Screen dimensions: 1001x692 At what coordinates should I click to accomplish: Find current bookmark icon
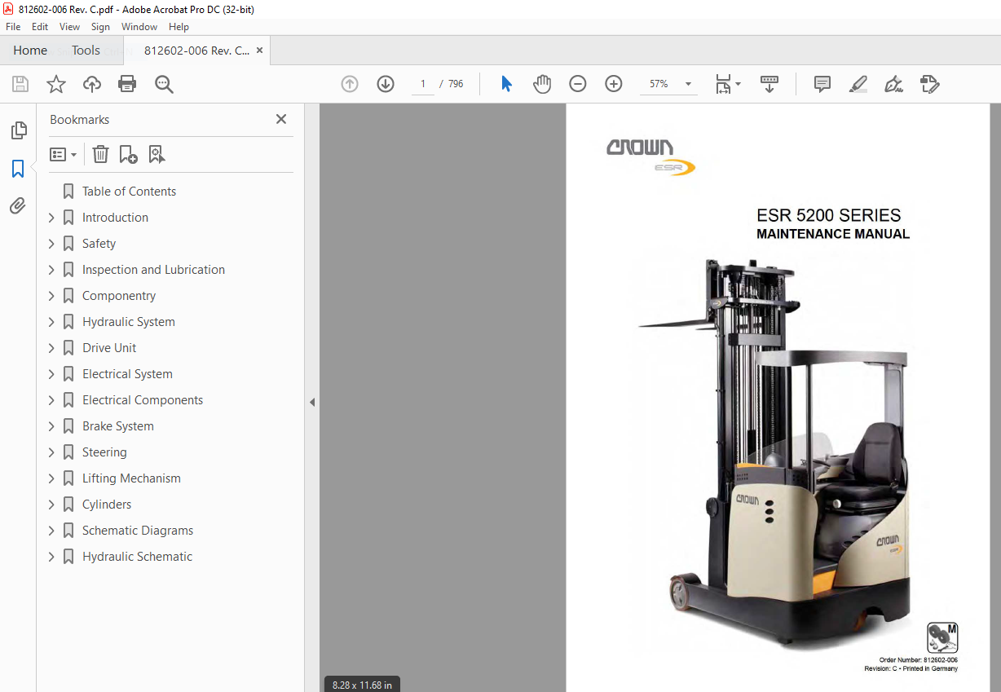click(x=157, y=154)
